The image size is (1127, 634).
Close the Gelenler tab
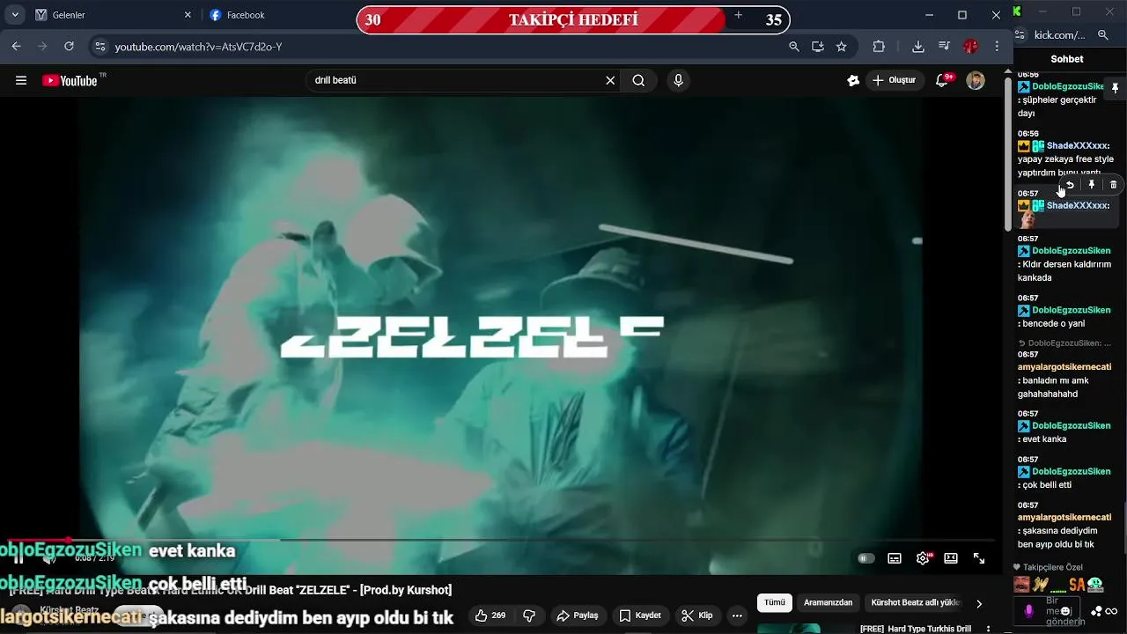click(188, 15)
